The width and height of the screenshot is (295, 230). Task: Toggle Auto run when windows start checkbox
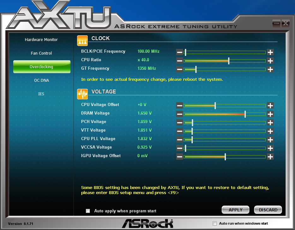[x=215, y=223]
